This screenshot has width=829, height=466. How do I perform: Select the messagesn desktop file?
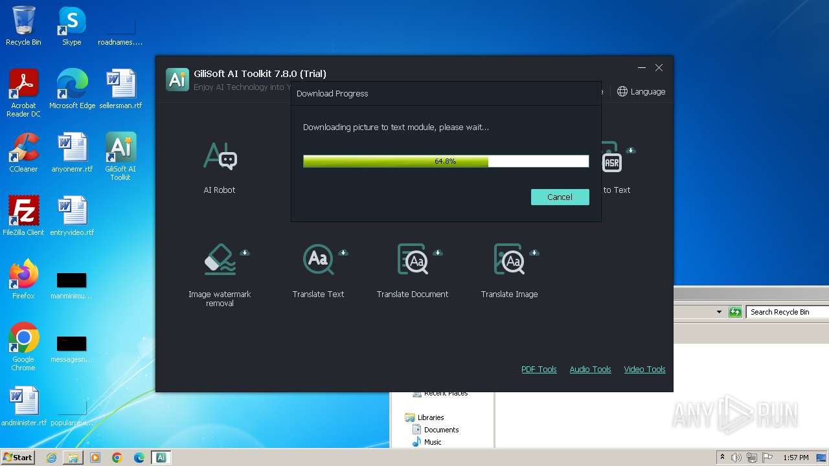[x=71, y=349]
